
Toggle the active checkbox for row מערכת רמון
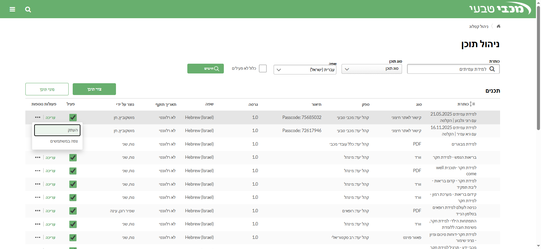[x=73, y=197]
